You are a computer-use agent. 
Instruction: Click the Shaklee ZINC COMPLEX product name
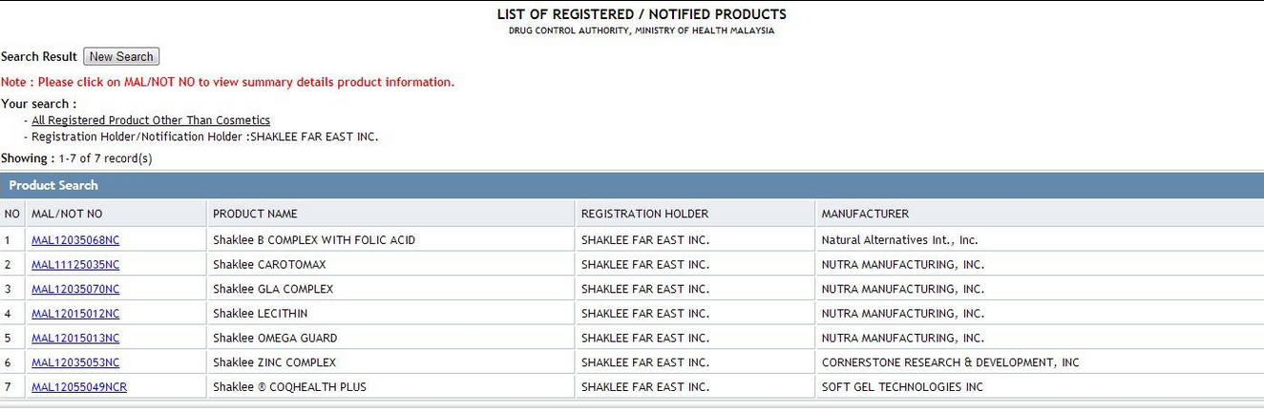(x=274, y=363)
